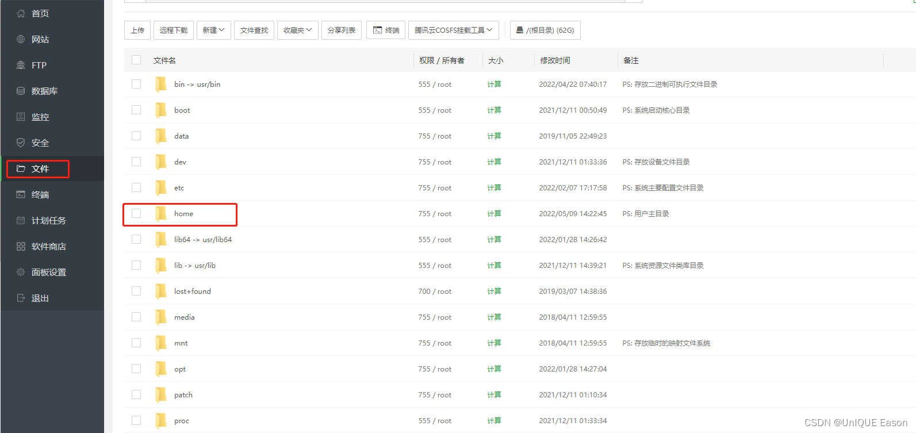
Task: Select the 文件 menu item
Action: click(52, 168)
